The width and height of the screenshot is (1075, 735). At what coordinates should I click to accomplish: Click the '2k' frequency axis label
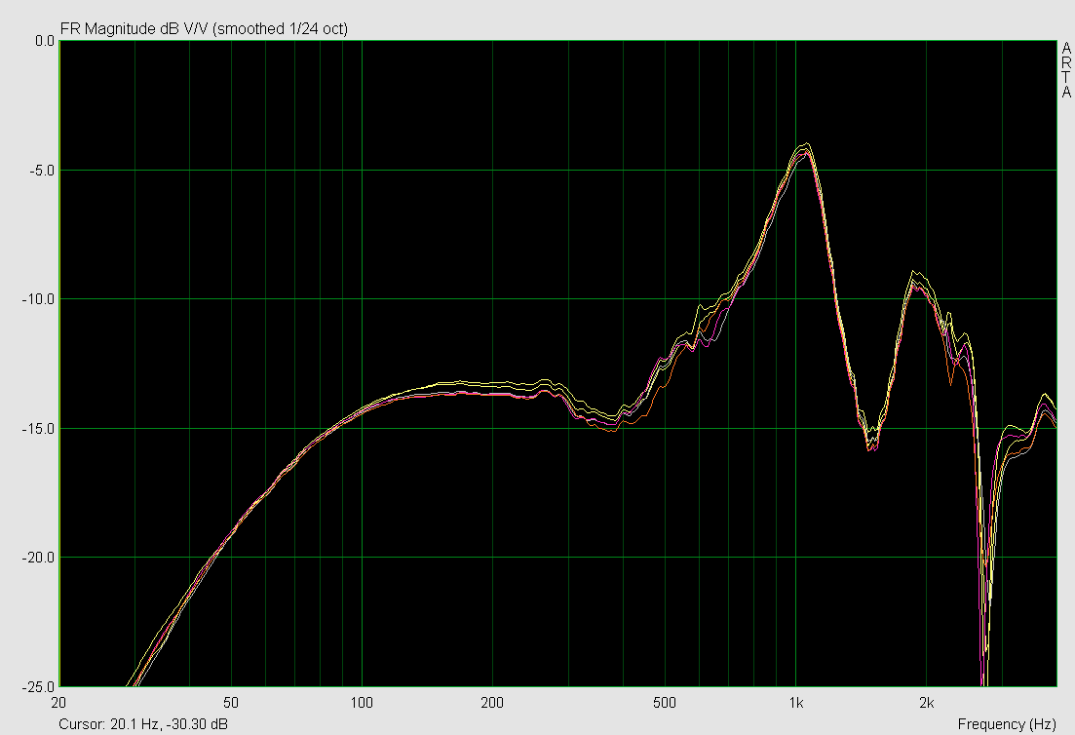tap(926, 703)
